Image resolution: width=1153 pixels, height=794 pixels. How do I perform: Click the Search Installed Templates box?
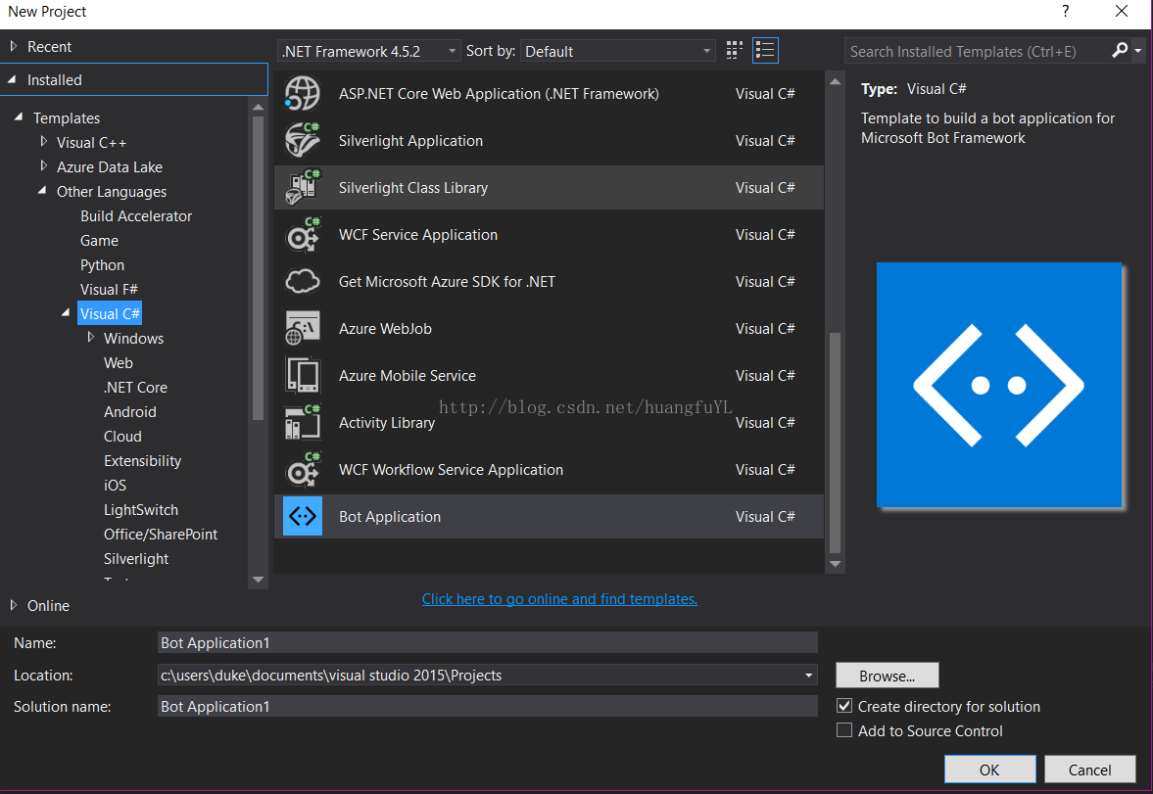pyautogui.click(x=978, y=51)
